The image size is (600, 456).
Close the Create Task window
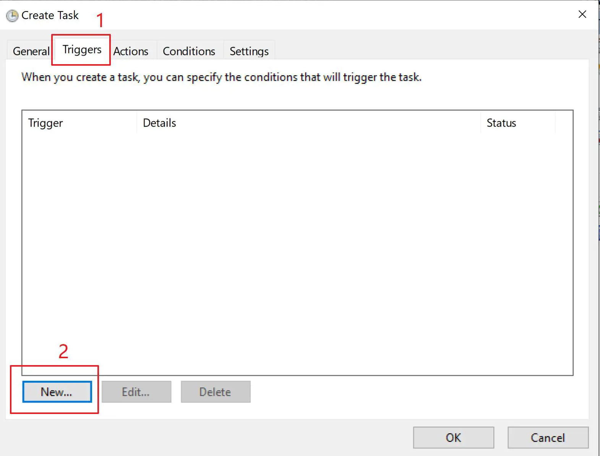[582, 14]
